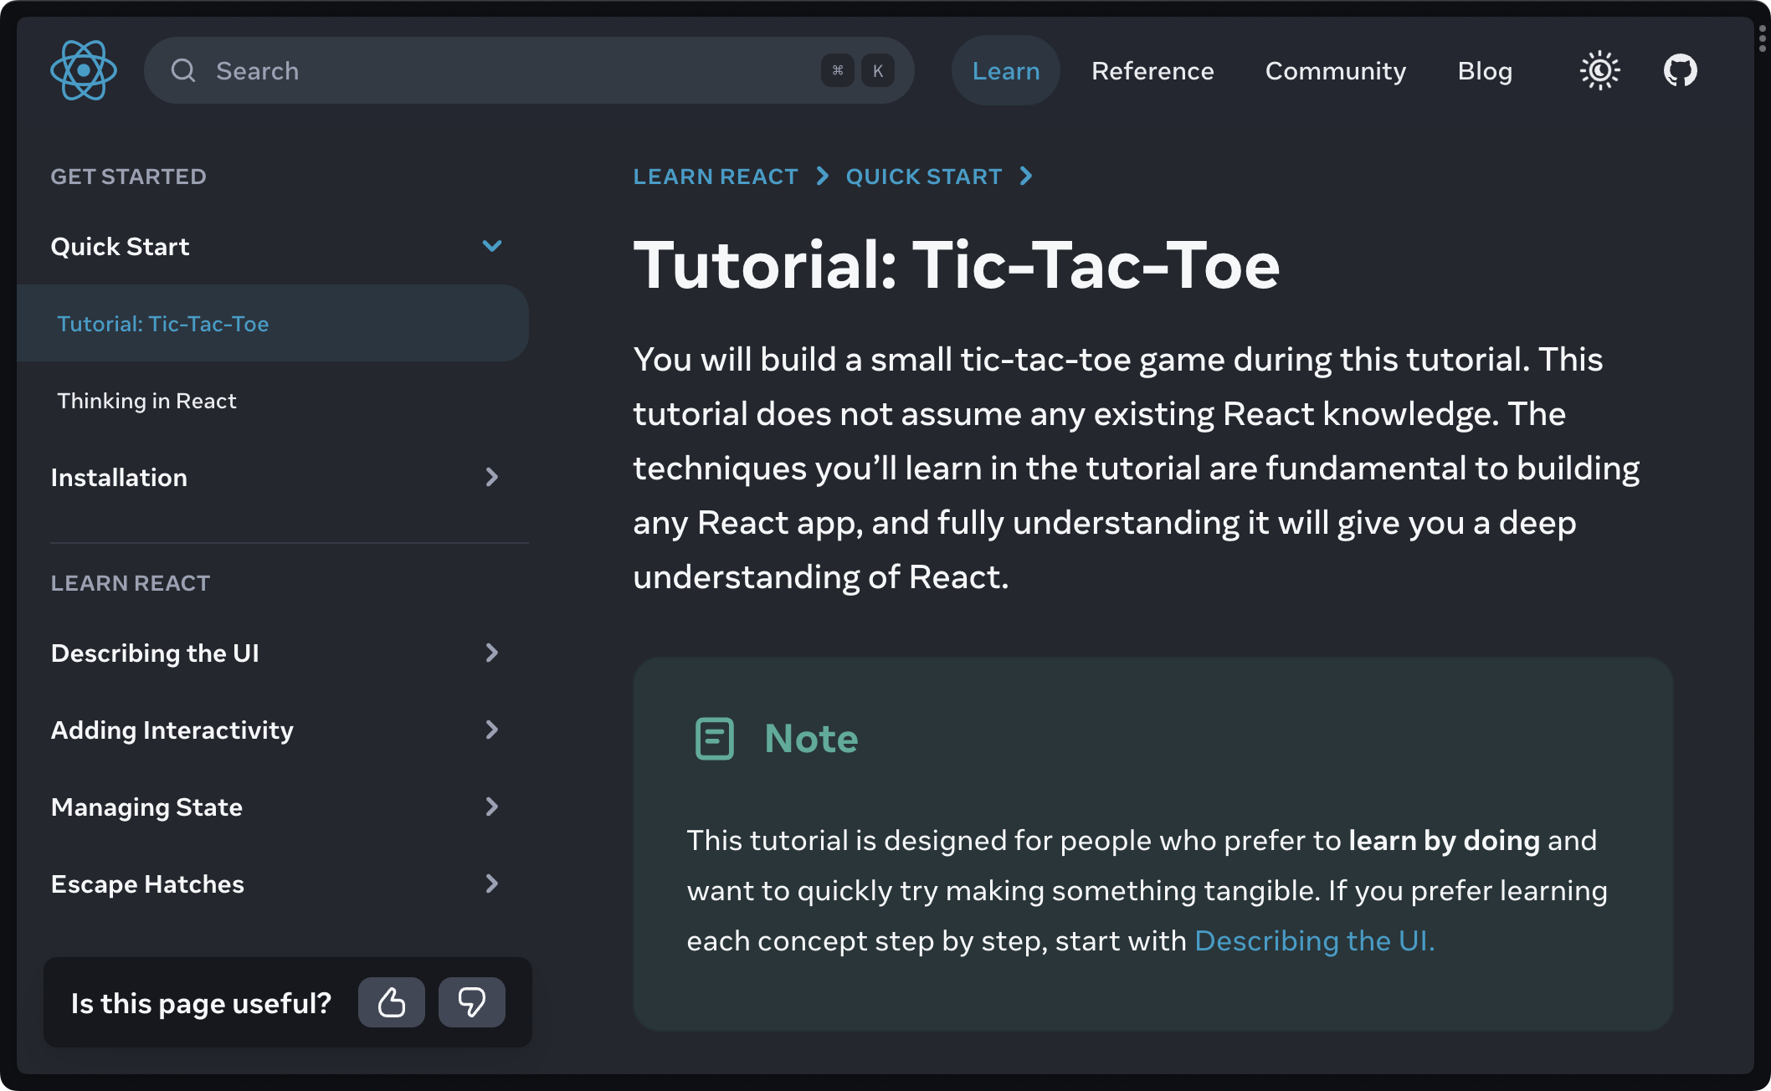The width and height of the screenshot is (1771, 1091).
Task: Click the React logo icon
Action: click(x=83, y=70)
